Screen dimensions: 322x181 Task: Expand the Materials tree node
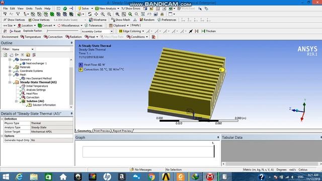click(10, 67)
